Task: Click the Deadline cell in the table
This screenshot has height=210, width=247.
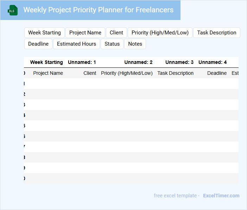Action: [217, 73]
